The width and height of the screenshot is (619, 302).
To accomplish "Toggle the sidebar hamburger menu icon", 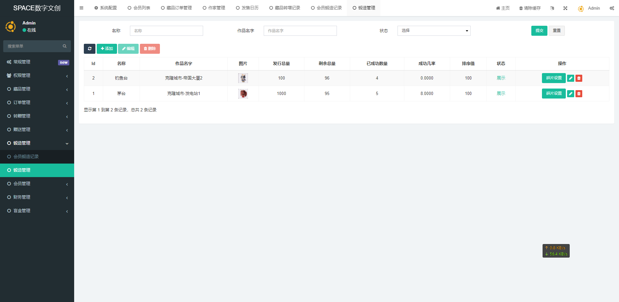I will pyautogui.click(x=82, y=8).
